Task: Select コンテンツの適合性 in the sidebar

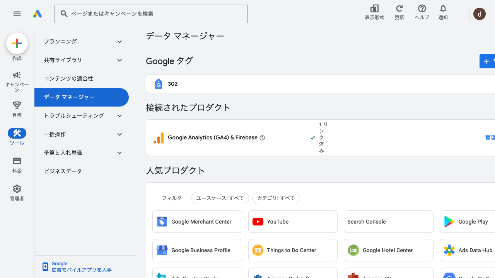Action: [x=68, y=79]
